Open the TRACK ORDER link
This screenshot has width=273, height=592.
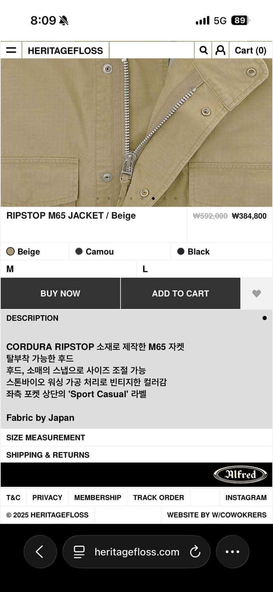pyautogui.click(x=159, y=497)
